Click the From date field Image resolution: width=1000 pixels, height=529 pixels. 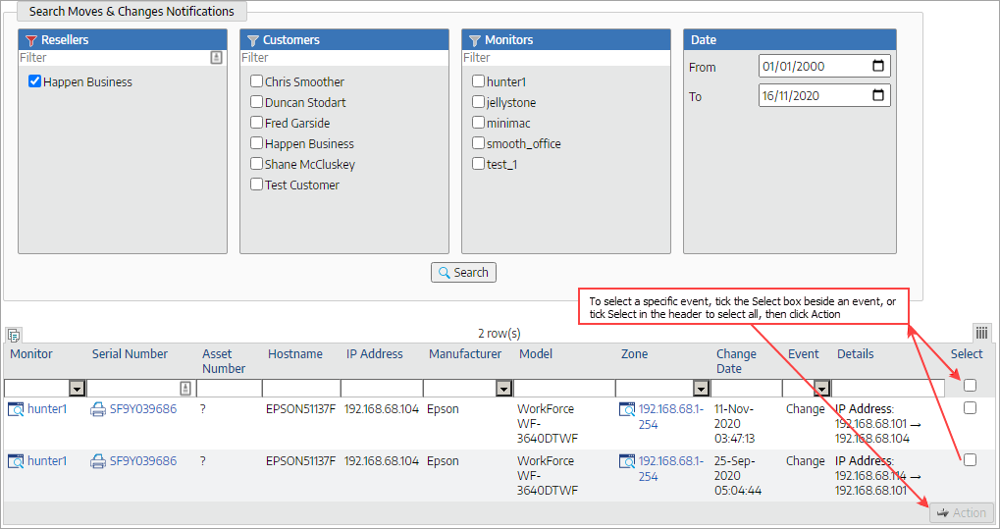[x=824, y=66]
